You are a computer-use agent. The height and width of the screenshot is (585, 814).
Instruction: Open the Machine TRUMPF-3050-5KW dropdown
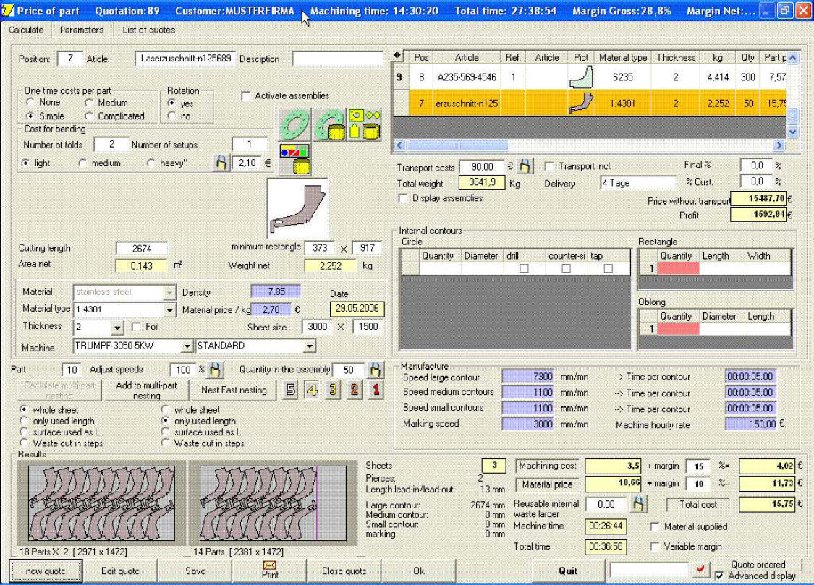coord(187,346)
